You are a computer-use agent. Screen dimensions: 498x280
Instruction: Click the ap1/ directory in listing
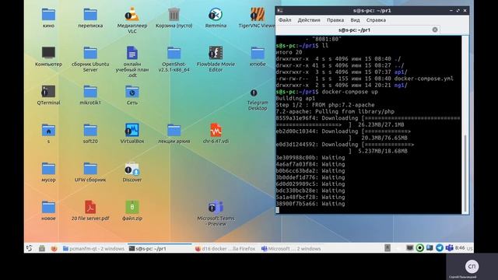coord(401,72)
